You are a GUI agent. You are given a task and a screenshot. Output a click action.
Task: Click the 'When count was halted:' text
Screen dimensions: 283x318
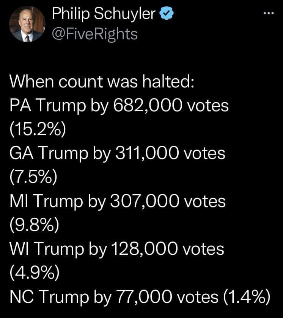coord(102,81)
